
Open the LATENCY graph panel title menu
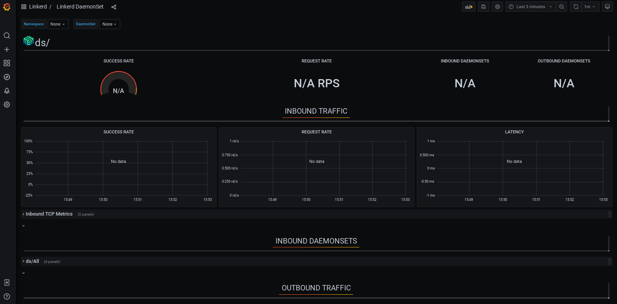click(x=515, y=132)
